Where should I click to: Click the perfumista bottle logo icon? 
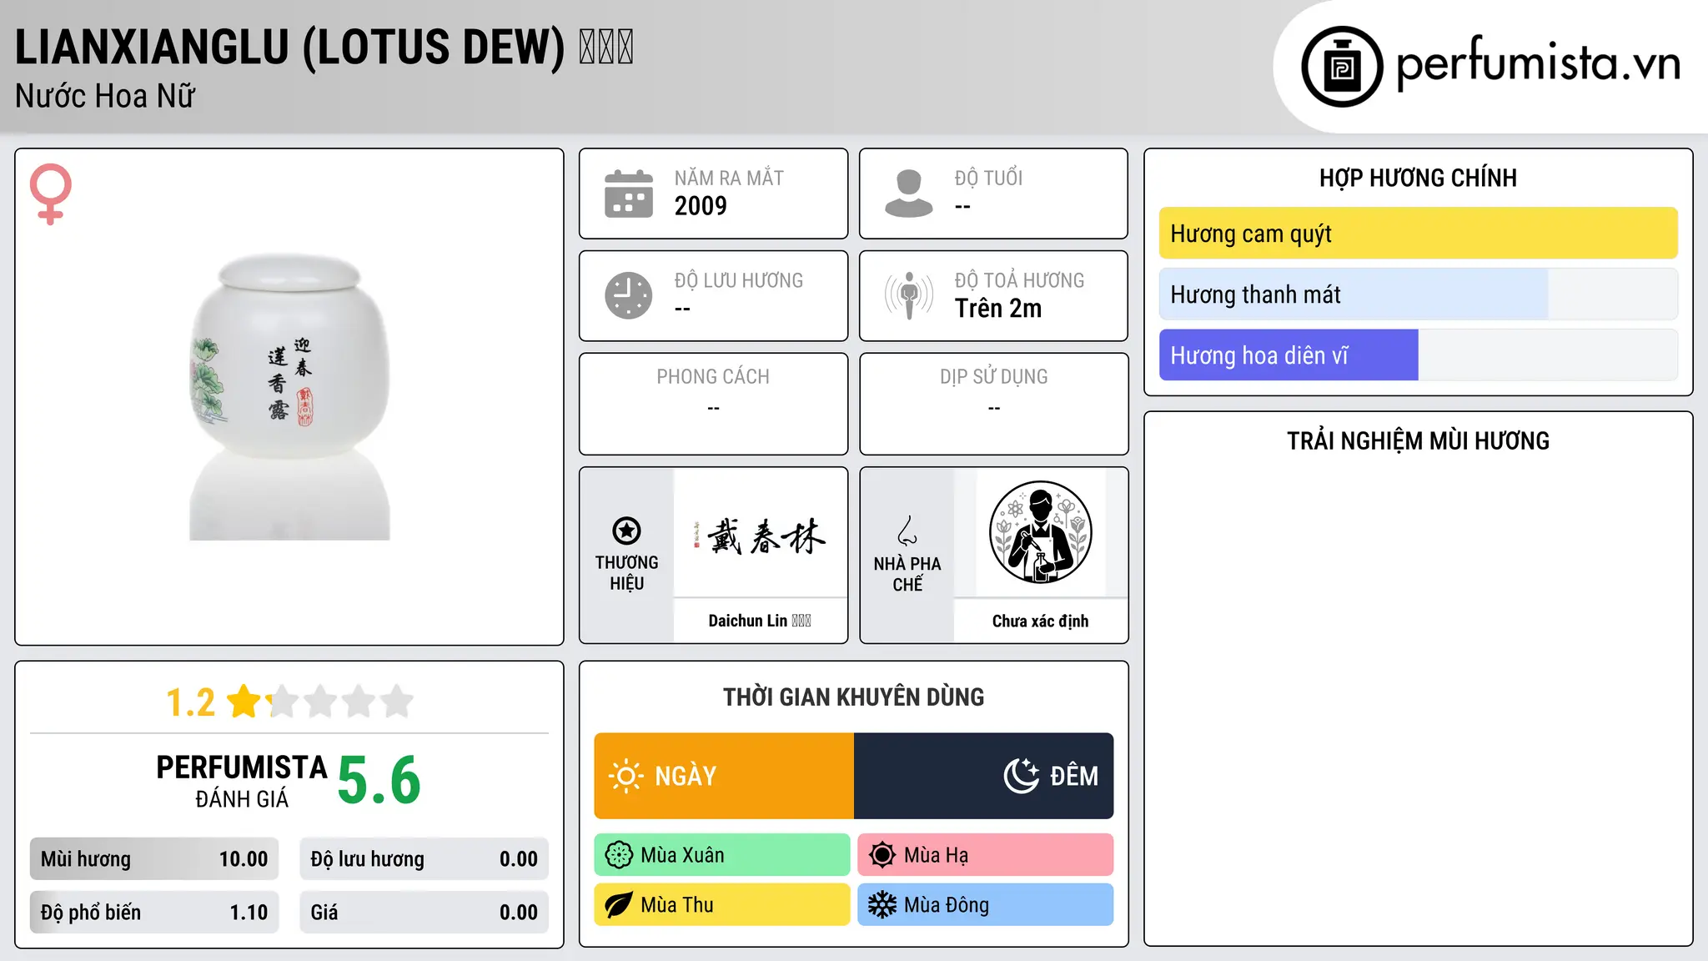(1342, 67)
